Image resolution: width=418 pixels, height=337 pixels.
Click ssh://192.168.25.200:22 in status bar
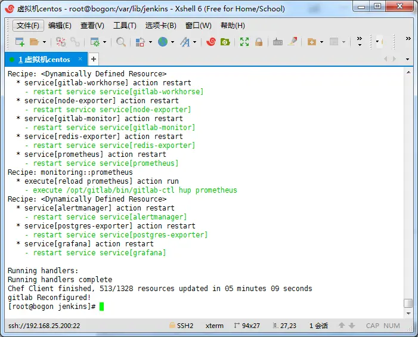(x=44, y=326)
